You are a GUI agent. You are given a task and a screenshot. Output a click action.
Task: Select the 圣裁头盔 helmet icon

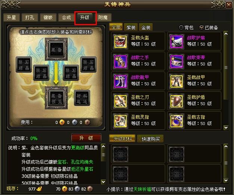tap(120, 42)
